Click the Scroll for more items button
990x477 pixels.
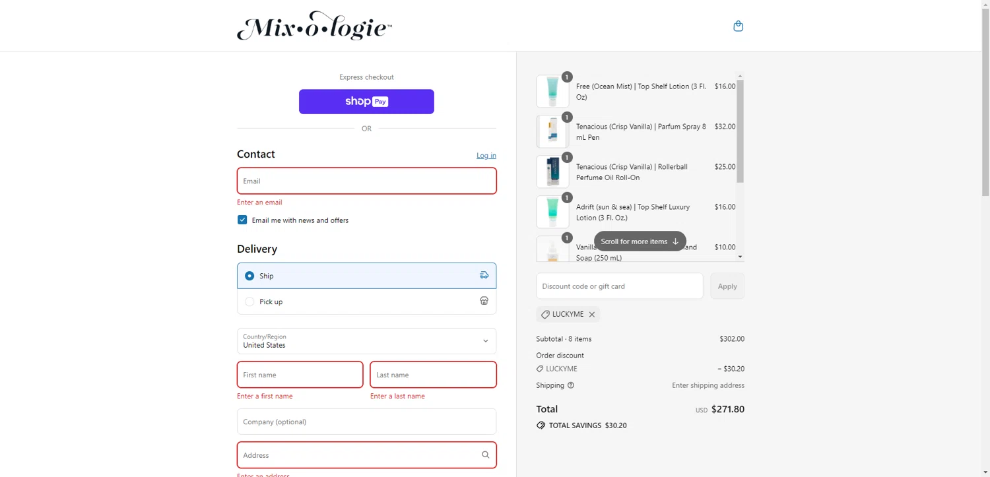(x=640, y=241)
